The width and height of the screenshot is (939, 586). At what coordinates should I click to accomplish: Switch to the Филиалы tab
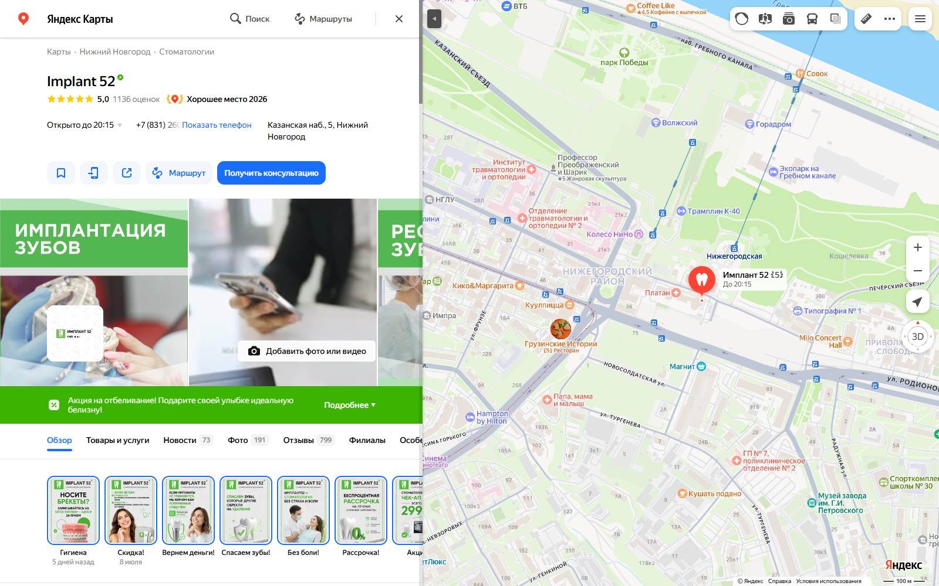[x=367, y=440]
